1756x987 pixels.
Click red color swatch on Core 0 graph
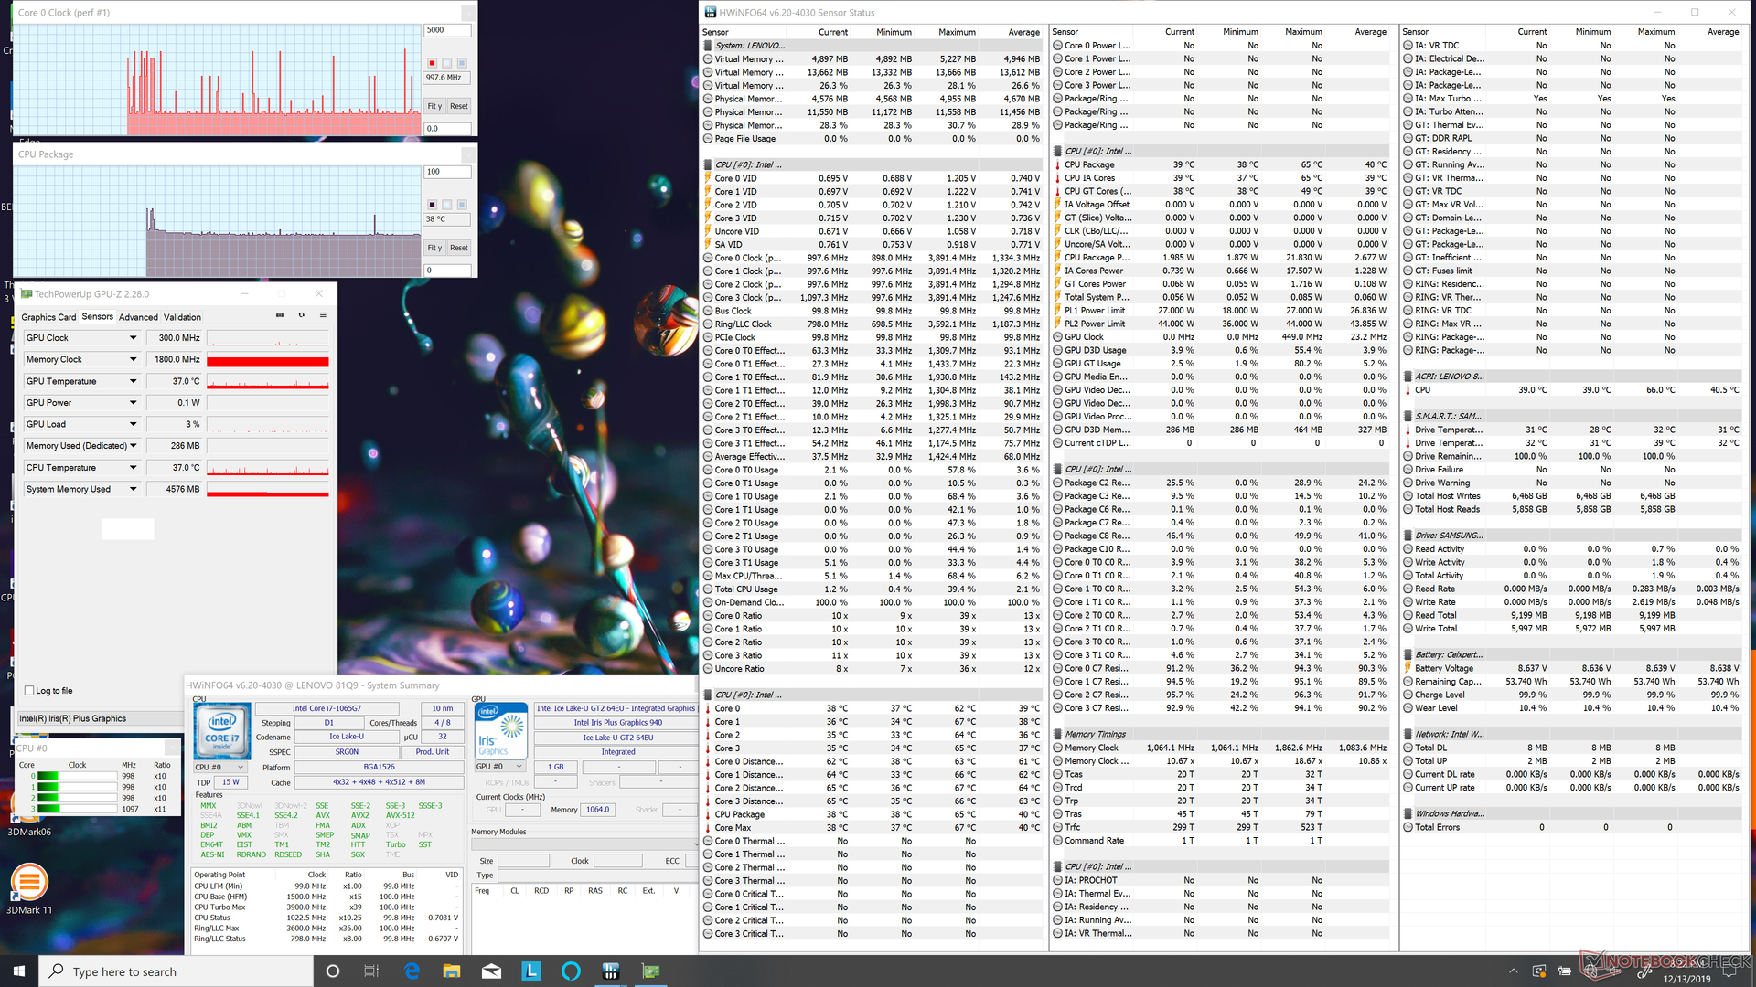pyautogui.click(x=433, y=63)
